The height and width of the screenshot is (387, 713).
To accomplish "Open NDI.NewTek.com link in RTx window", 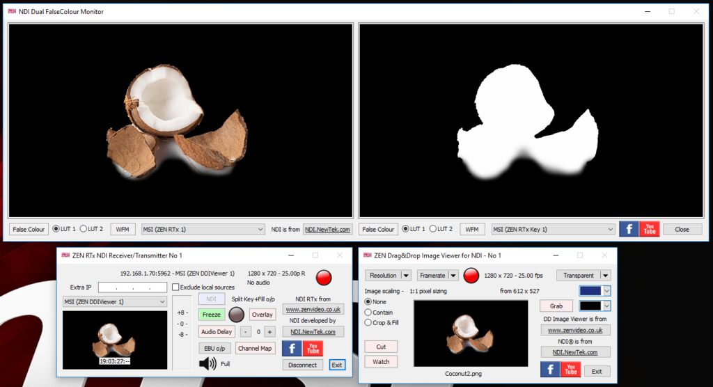I will coord(313,332).
